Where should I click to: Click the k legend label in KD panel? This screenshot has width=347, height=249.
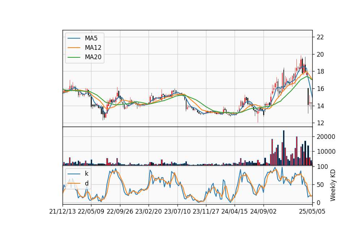(86, 174)
